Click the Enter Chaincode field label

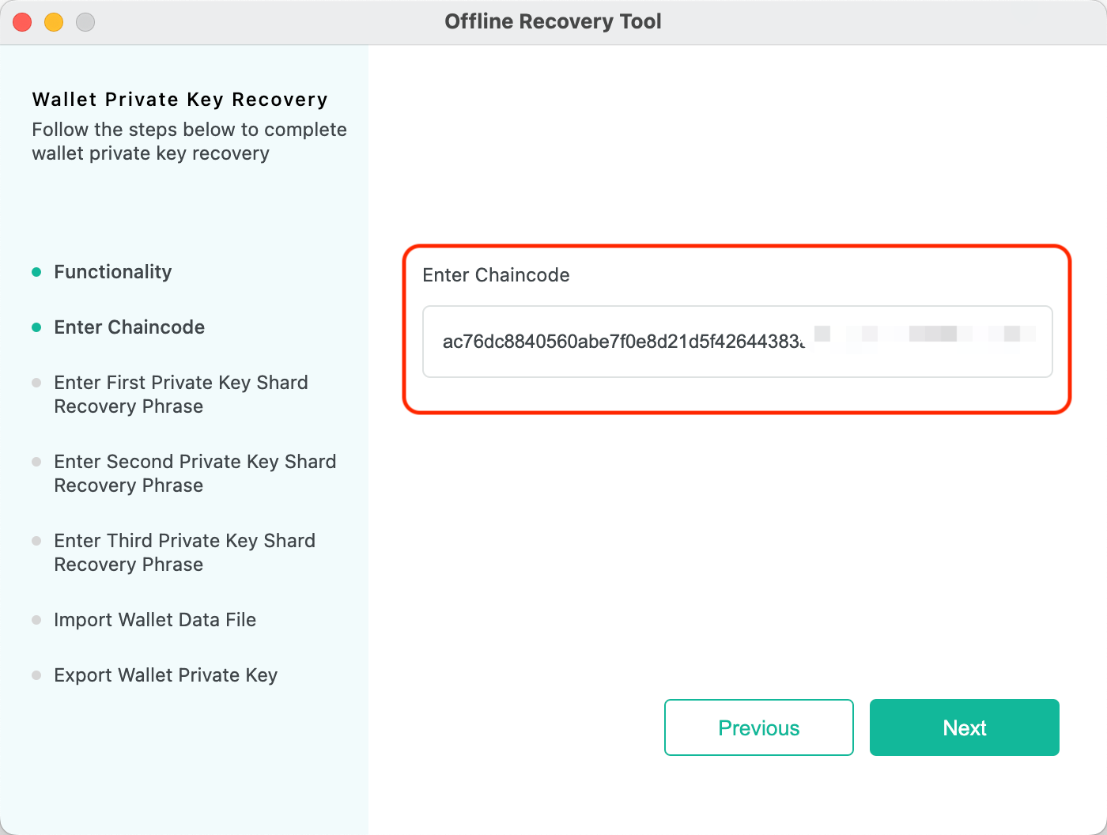[496, 275]
